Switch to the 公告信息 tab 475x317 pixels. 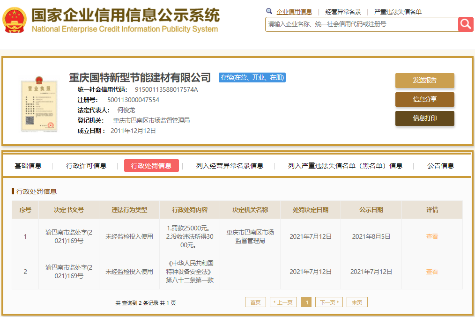(x=440, y=166)
